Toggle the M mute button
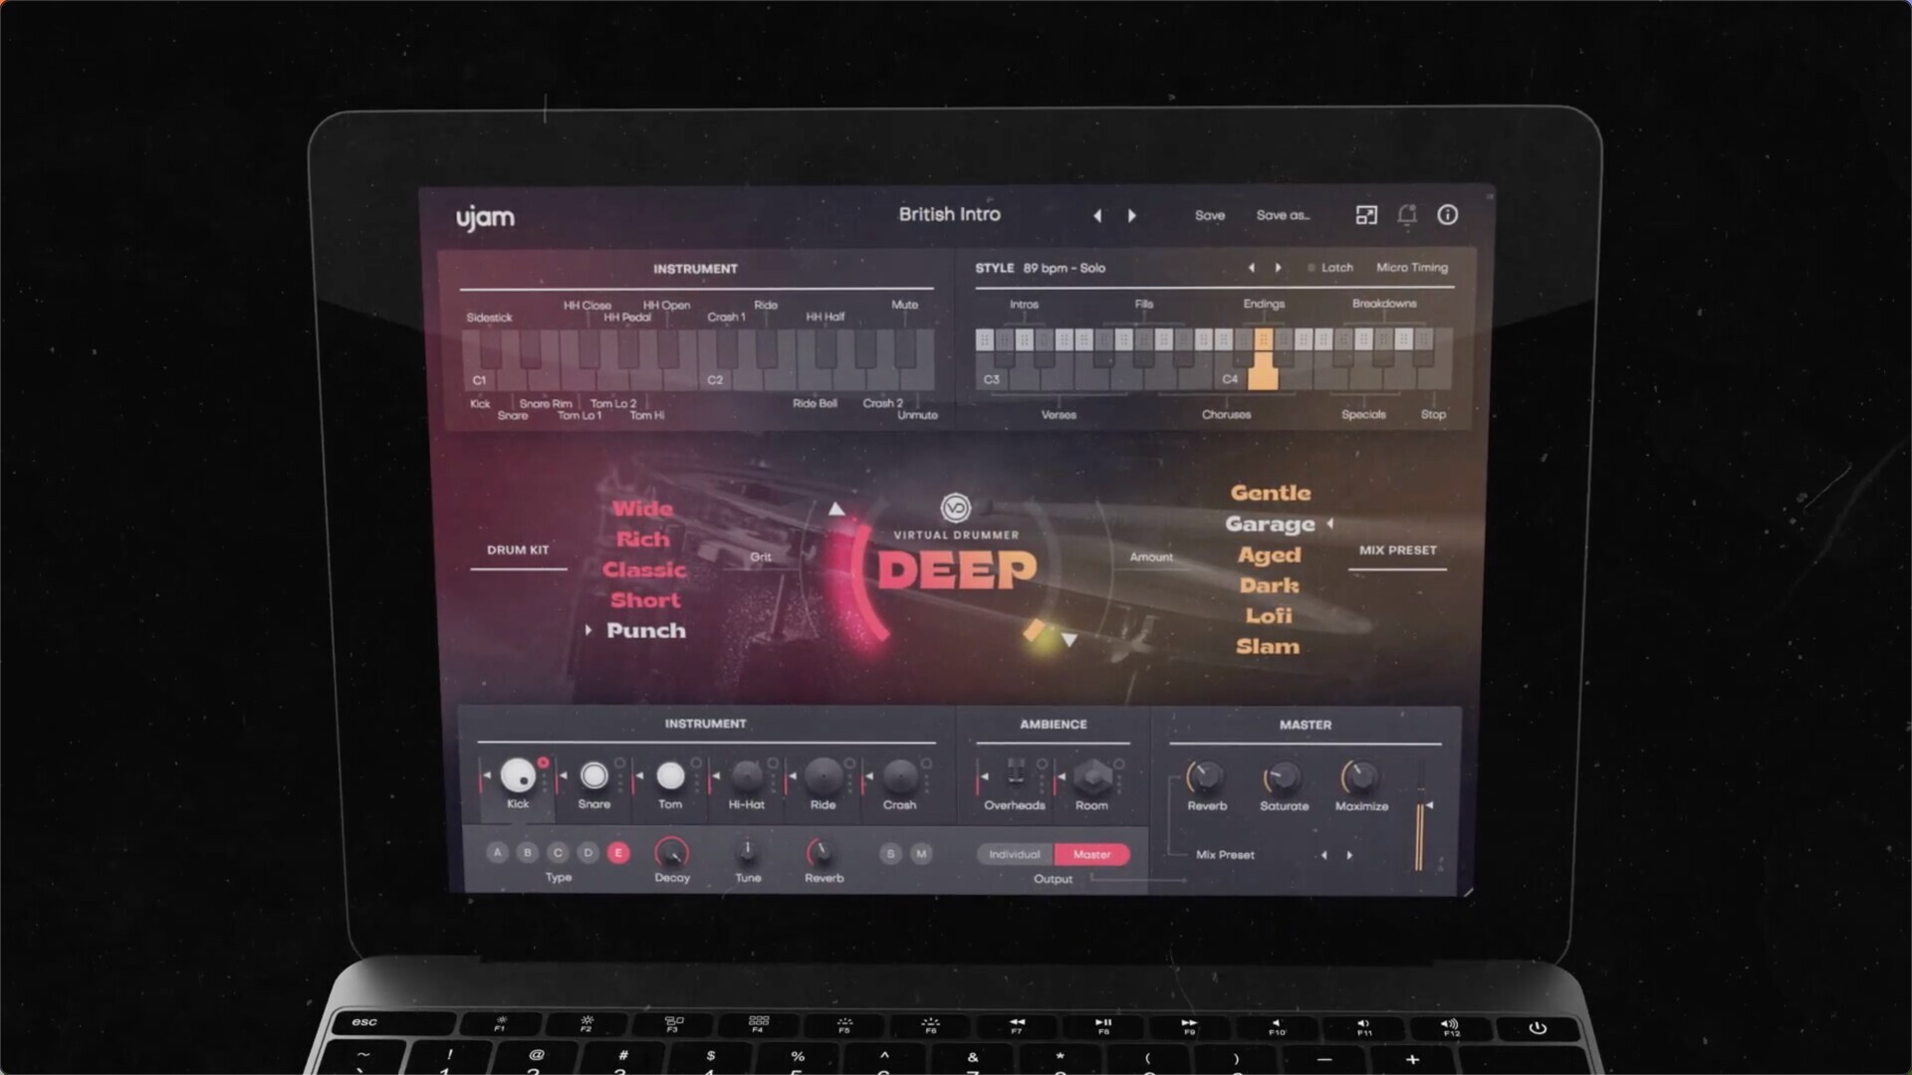1912x1075 pixels. [921, 854]
